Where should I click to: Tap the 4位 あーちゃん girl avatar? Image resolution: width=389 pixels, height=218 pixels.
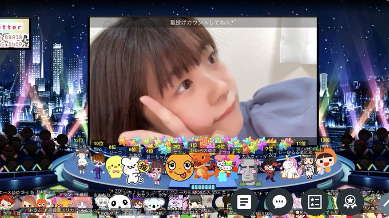[x=157, y=172]
